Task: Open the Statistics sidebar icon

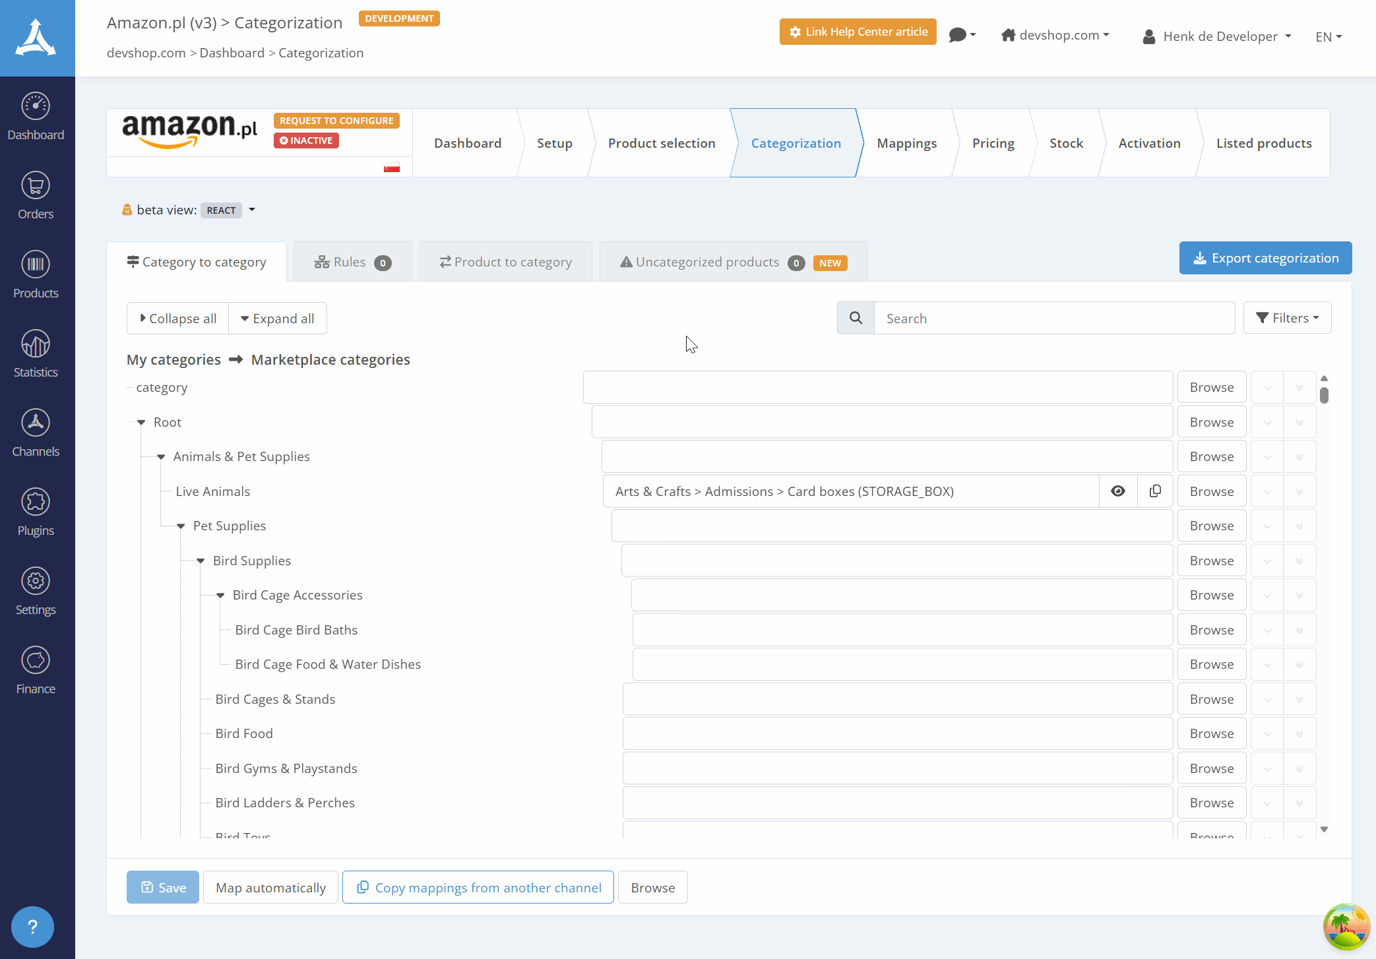Action: (36, 344)
